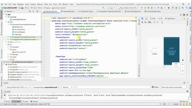Open Search Everywhere magnifier icon

click(x=187, y=8)
